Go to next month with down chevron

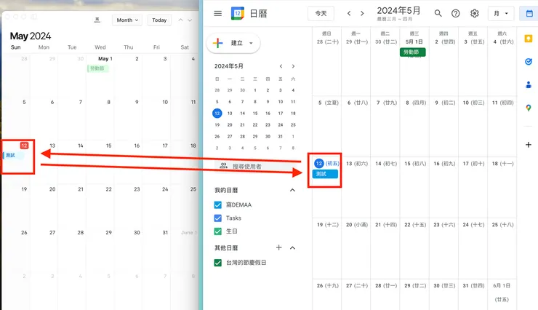[190, 20]
